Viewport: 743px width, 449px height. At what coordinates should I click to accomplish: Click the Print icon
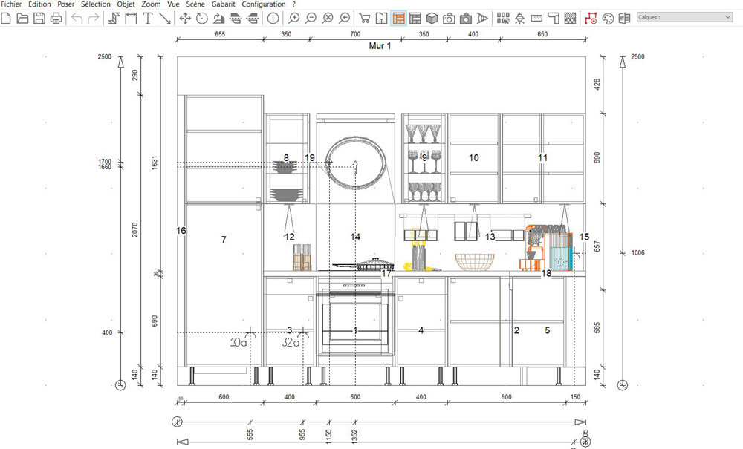(56, 18)
